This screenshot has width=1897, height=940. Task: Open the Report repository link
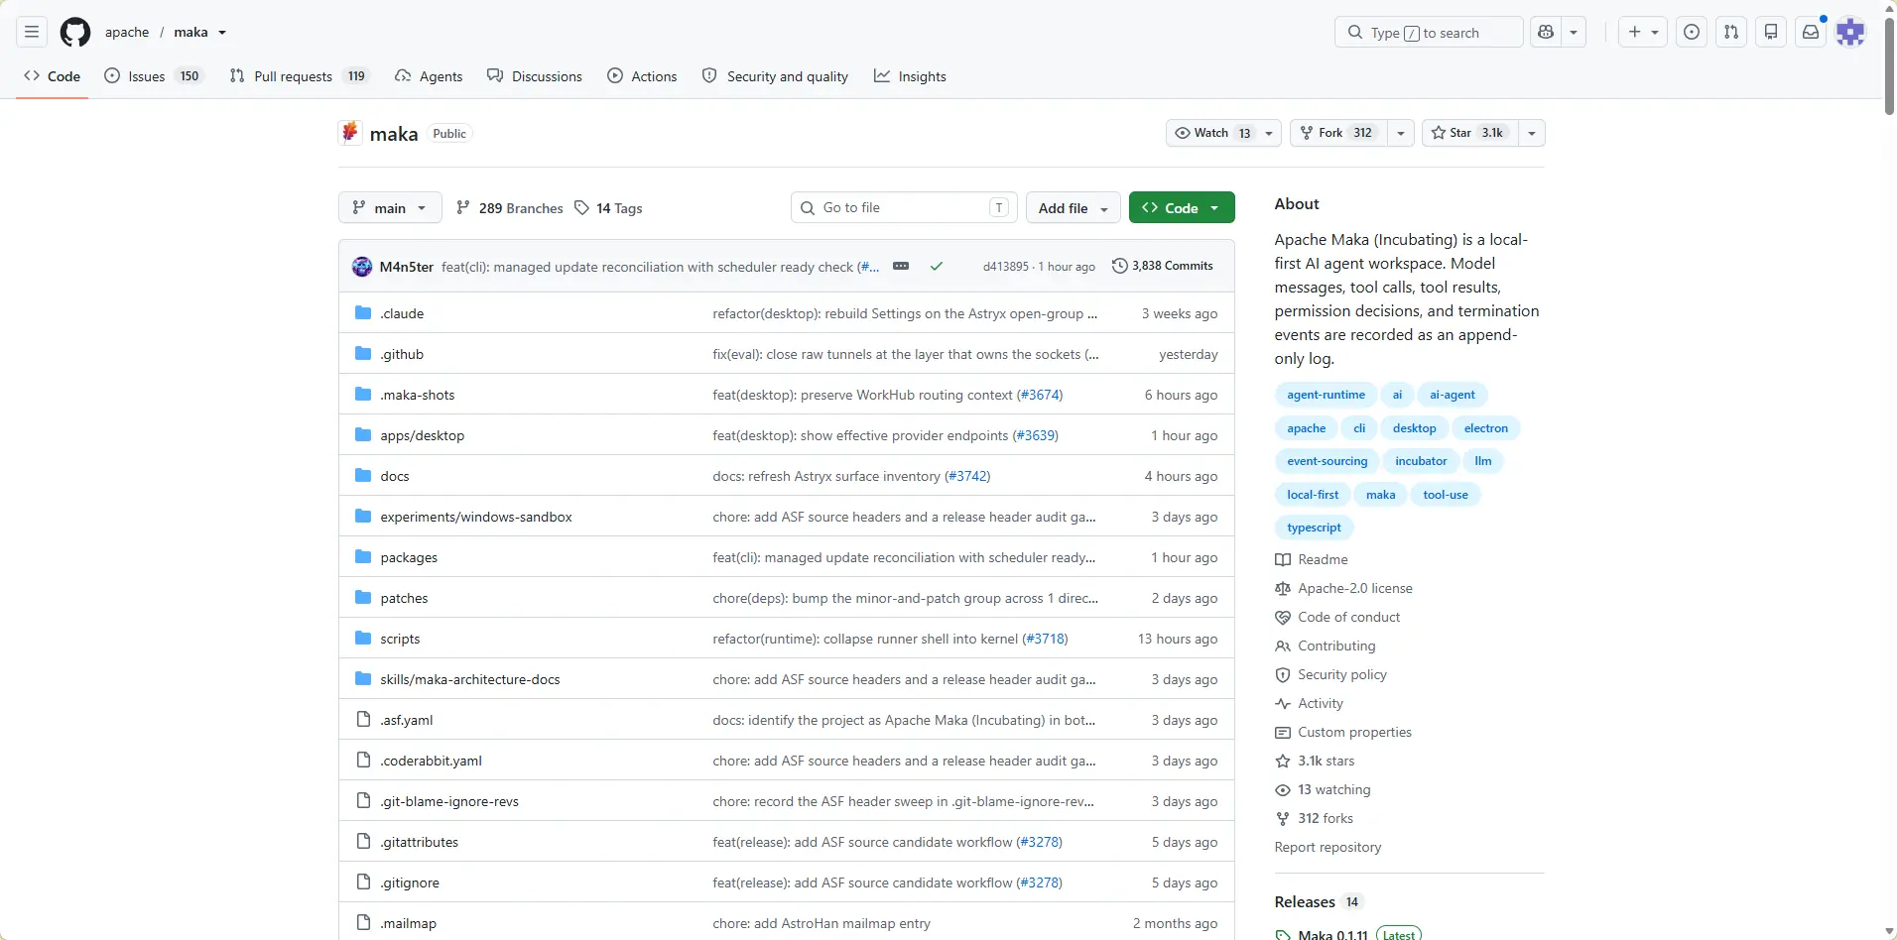(1328, 847)
